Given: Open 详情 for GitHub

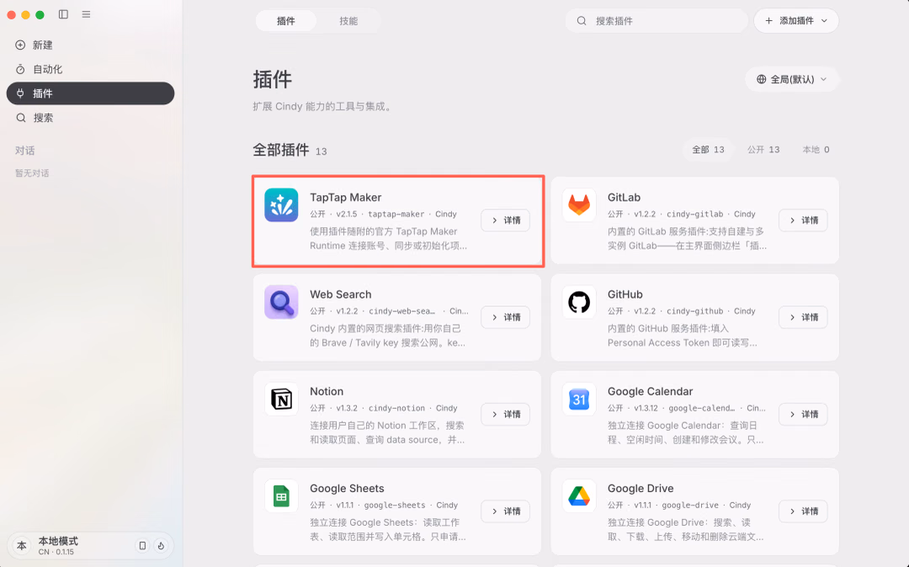Looking at the screenshot, I should [804, 317].
